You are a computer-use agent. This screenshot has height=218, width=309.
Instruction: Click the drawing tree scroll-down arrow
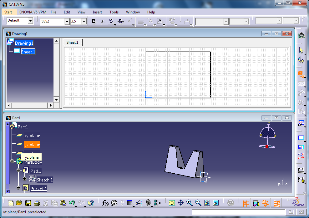(56, 100)
